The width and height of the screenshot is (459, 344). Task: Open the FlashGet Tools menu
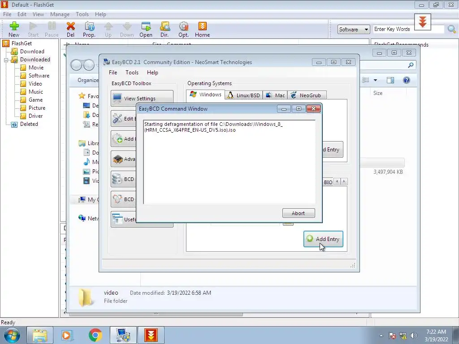[x=82, y=14]
